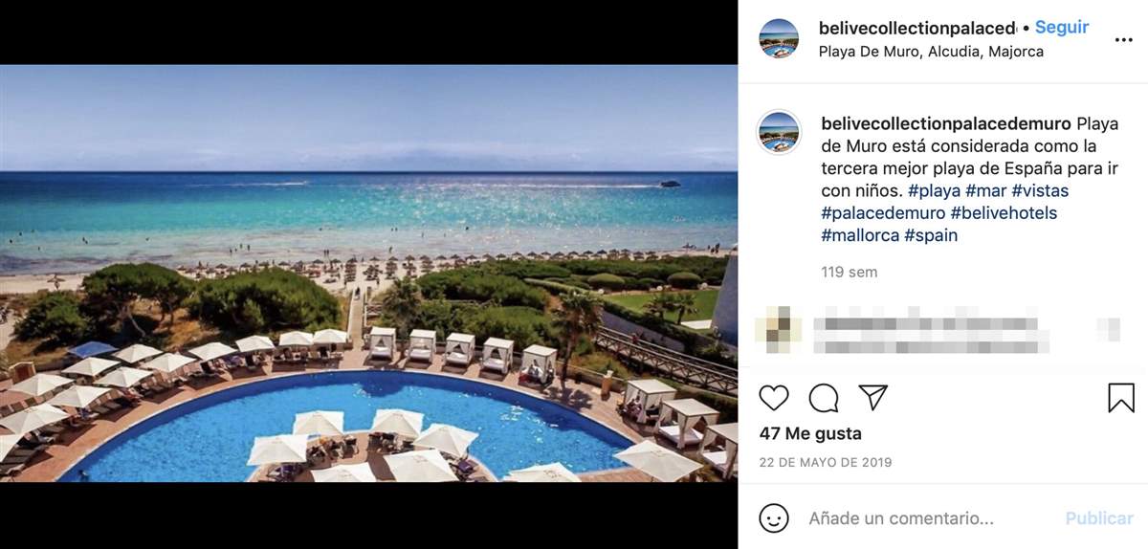Share the post using the paper plane icon

click(x=872, y=398)
